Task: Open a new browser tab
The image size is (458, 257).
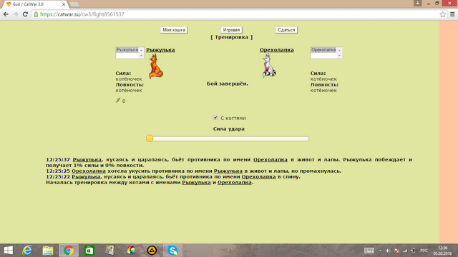Action: click(74, 4)
